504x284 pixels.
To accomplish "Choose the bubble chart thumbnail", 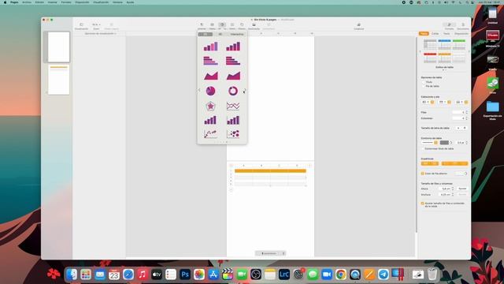I will click(233, 133).
